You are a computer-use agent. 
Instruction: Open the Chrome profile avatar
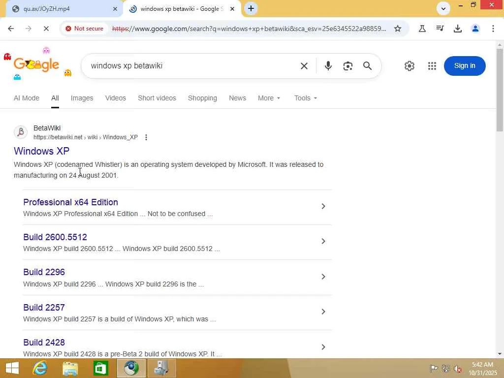pyautogui.click(x=475, y=29)
